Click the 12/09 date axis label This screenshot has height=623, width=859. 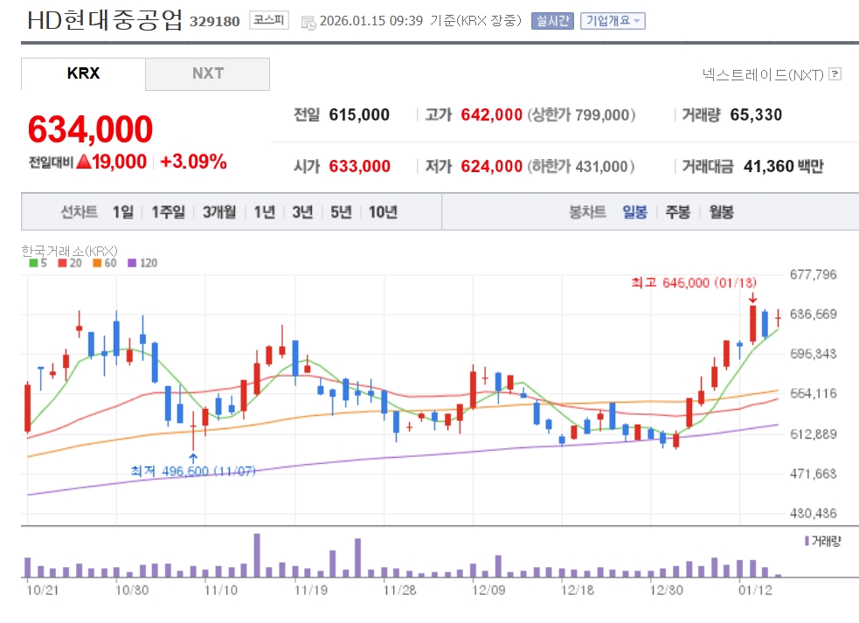[x=488, y=590]
